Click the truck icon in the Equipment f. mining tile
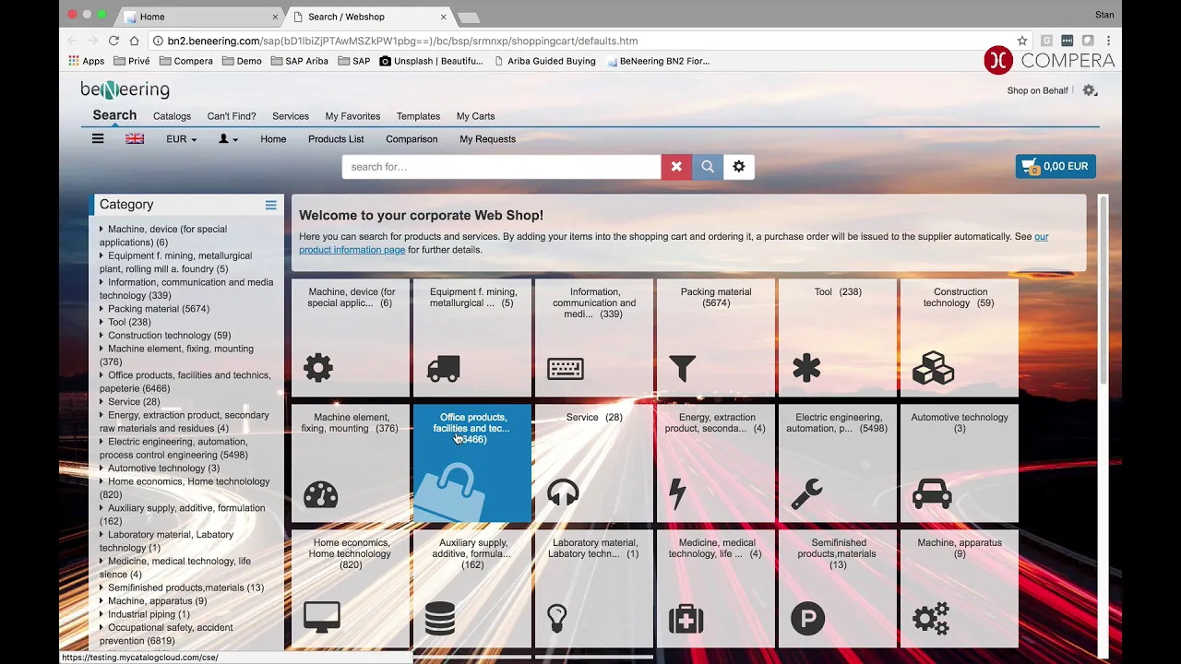The width and height of the screenshot is (1181, 664). (443, 369)
